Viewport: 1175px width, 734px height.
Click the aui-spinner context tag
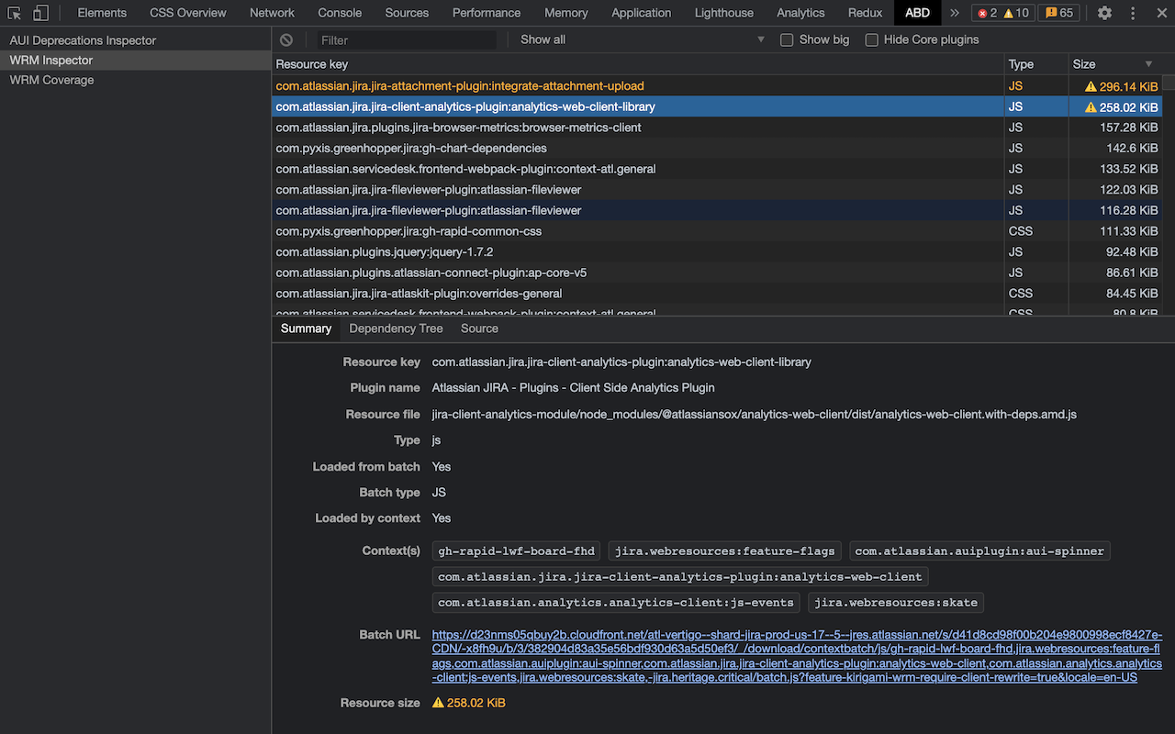click(x=979, y=551)
